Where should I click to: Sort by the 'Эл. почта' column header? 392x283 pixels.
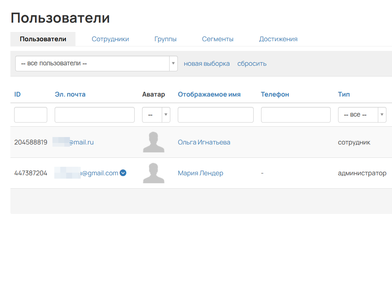click(x=70, y=94)
